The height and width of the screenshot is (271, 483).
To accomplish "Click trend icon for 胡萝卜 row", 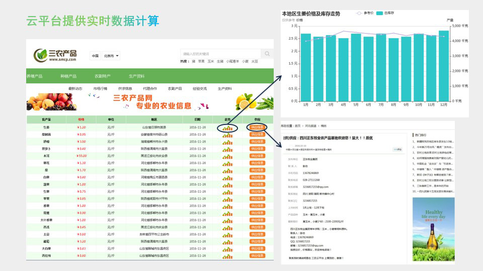I will (227, 149).
